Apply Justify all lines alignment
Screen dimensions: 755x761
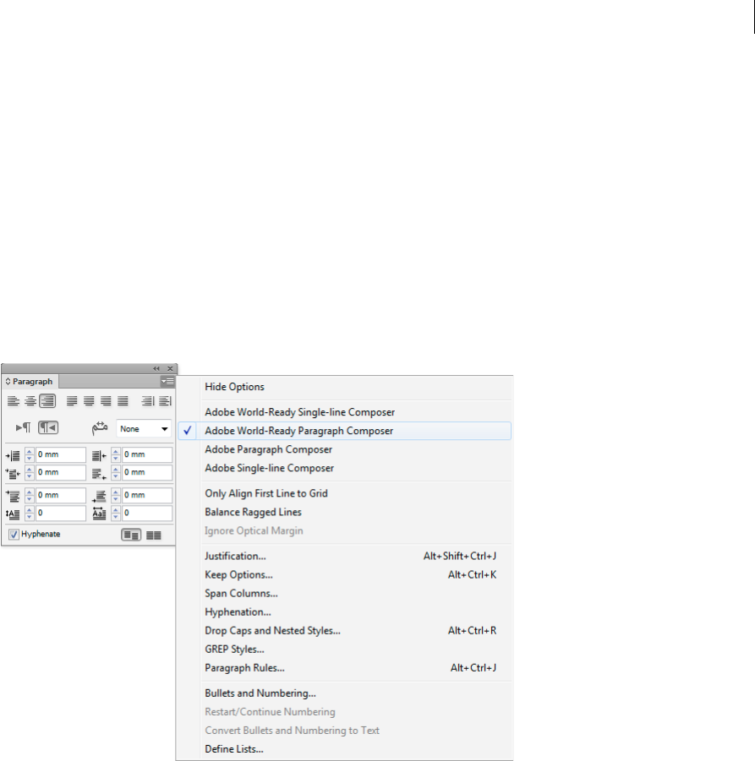[x=123, y=401]
